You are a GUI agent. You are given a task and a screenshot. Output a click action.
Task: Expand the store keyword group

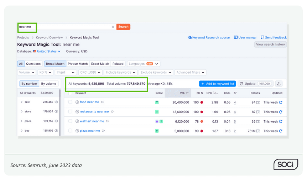point(22,112)
